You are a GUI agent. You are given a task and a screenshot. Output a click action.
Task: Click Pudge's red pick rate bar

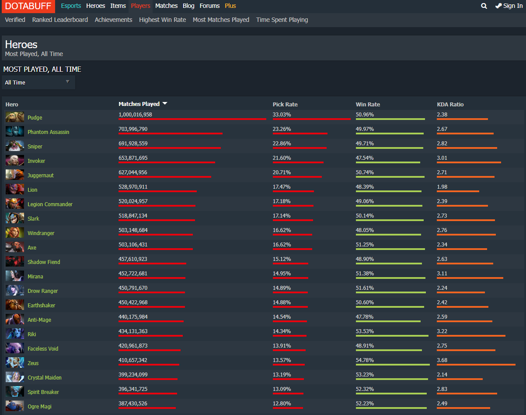click(311, 119)
